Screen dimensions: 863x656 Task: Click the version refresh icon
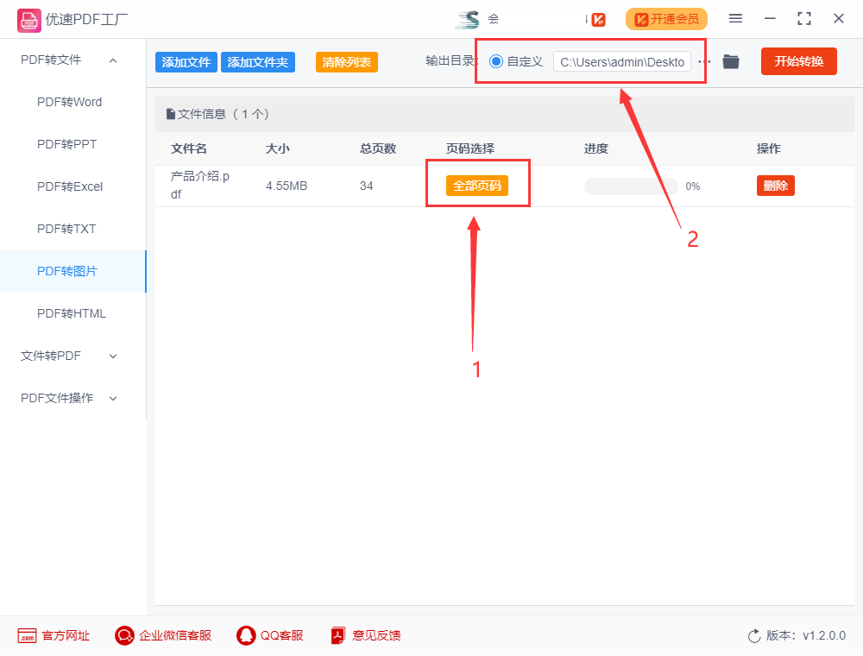click(754, 636)
